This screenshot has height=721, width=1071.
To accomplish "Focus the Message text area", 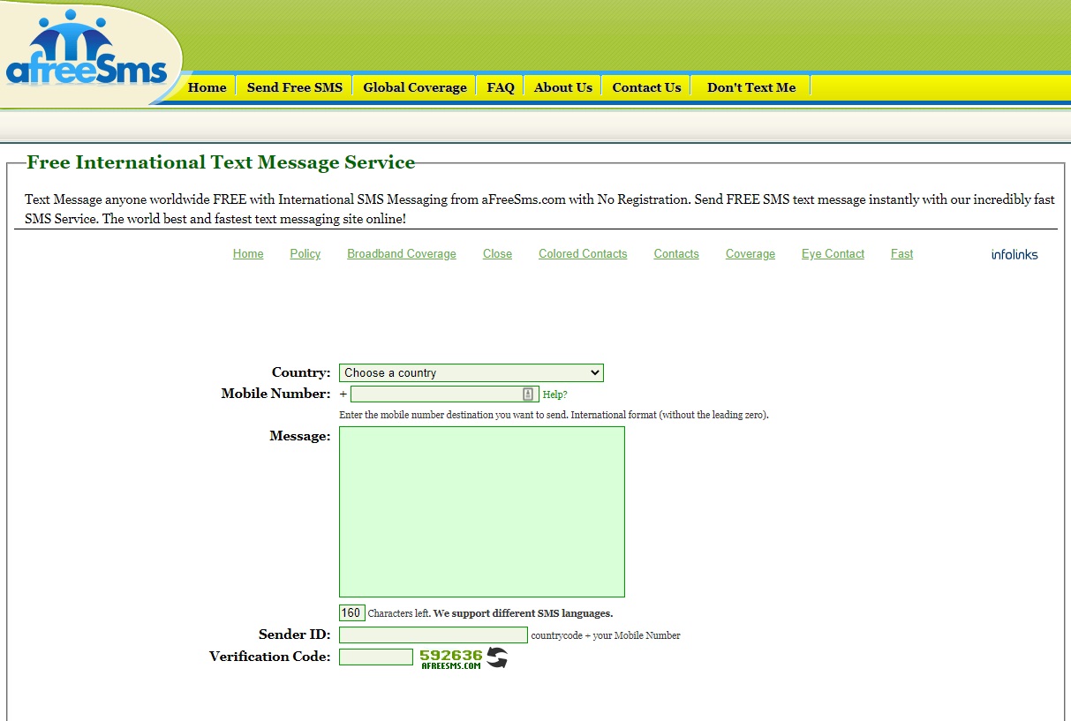I will coord(481,512).
